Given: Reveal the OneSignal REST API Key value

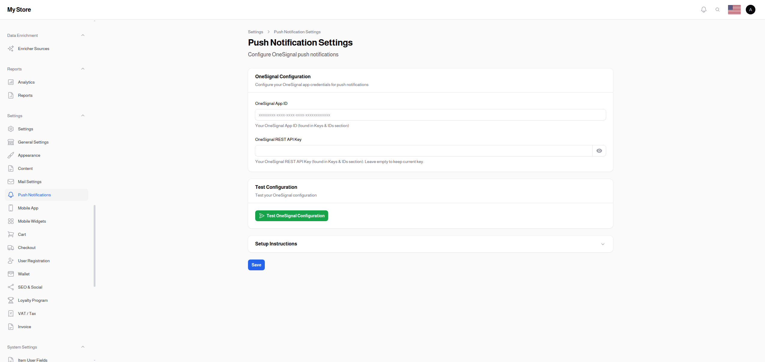Looking at the screenshot, I should pyautogui.click(x=599, y=151).
